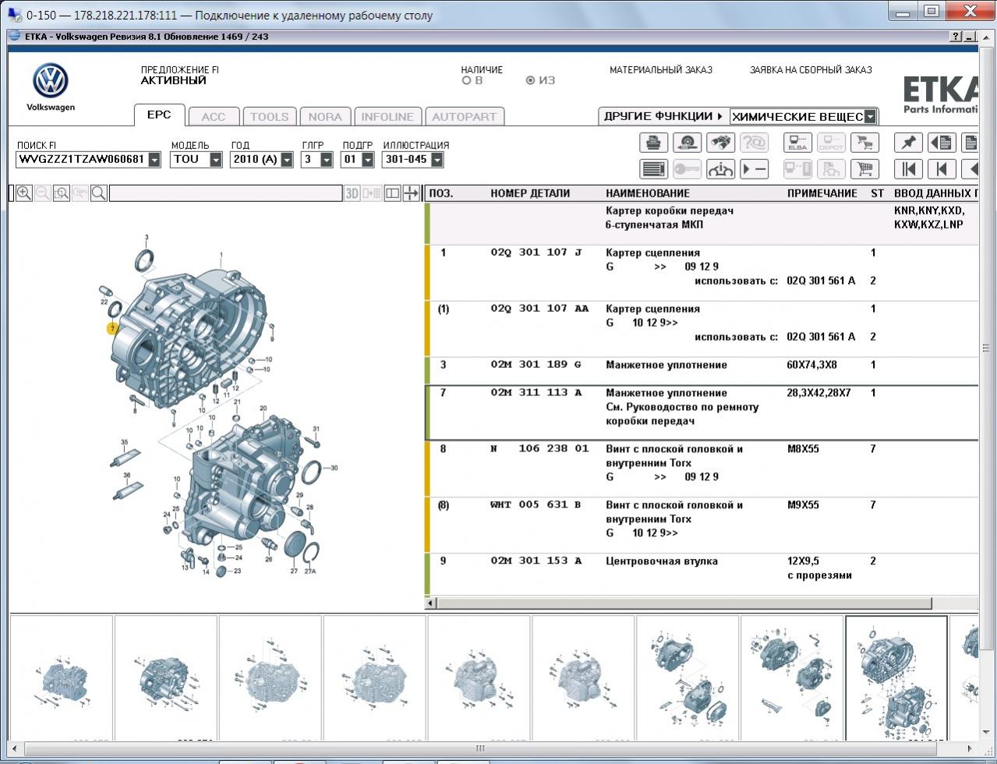Viewport: 997px width, 764px height.
Task: Launch the ELSA link button
Action: click(797, 143)
